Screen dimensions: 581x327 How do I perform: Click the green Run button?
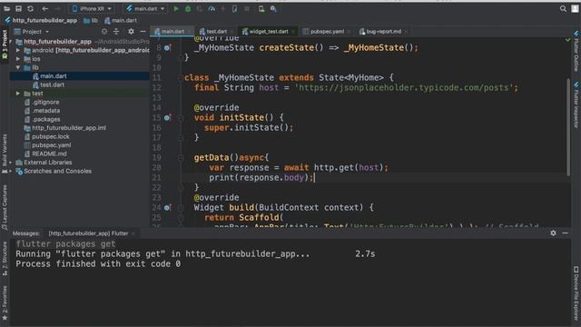pos(176,8)
